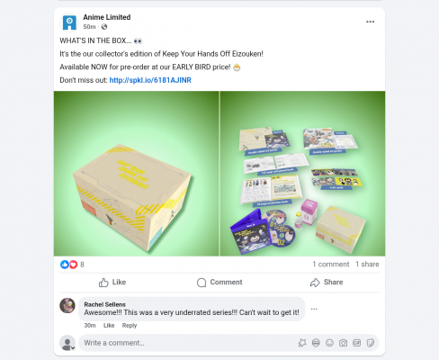Open the sticker picker in comment box
439x360 pixels.
point(371,343)
